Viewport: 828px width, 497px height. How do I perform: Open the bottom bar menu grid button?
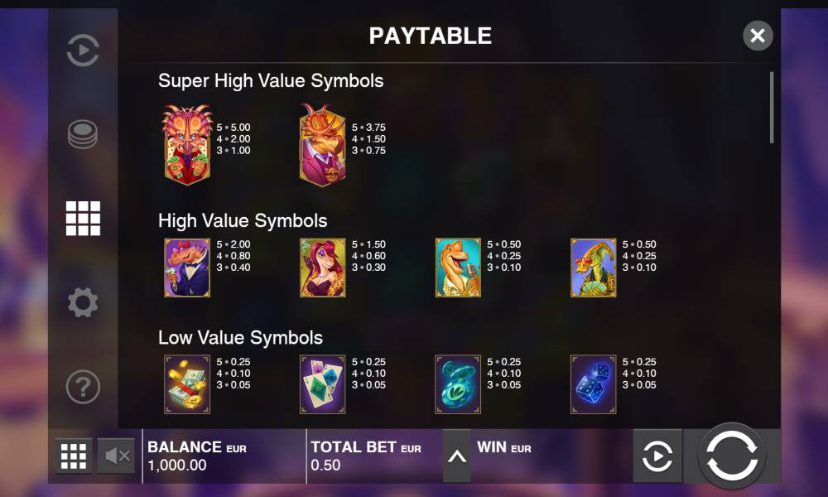74,456
